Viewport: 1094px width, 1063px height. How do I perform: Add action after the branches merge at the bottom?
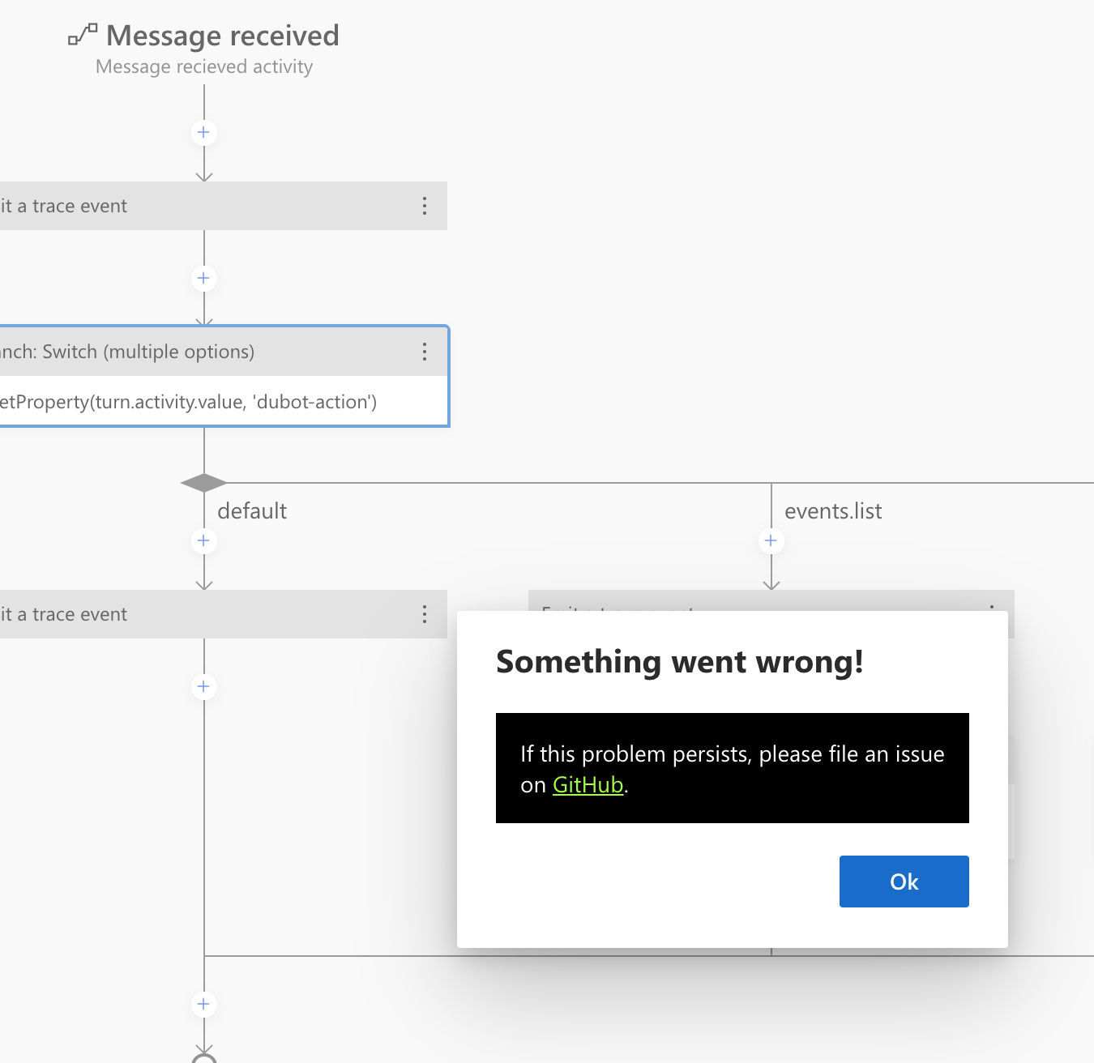tap(203, 1005)
